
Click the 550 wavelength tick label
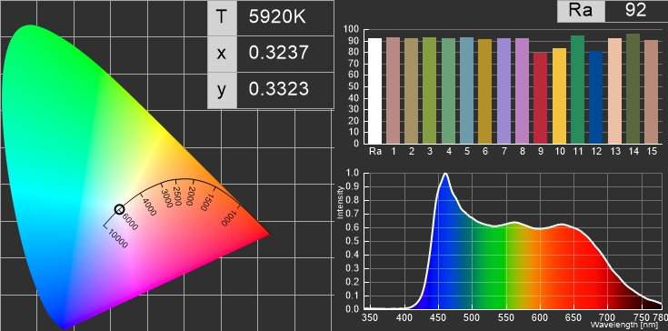pyautogui.click(x=506, y=317)
